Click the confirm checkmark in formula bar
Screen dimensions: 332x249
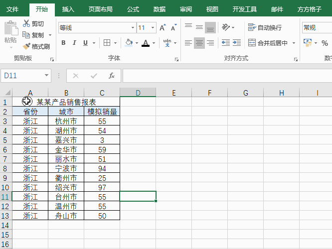94,76
